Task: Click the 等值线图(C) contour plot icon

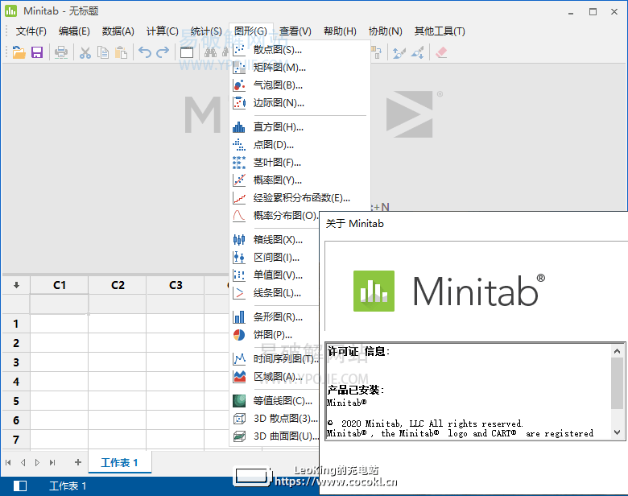Action: [239, 401]
